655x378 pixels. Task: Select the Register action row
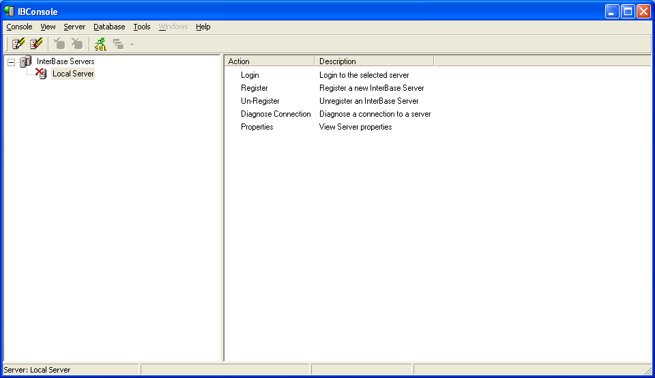254,88
